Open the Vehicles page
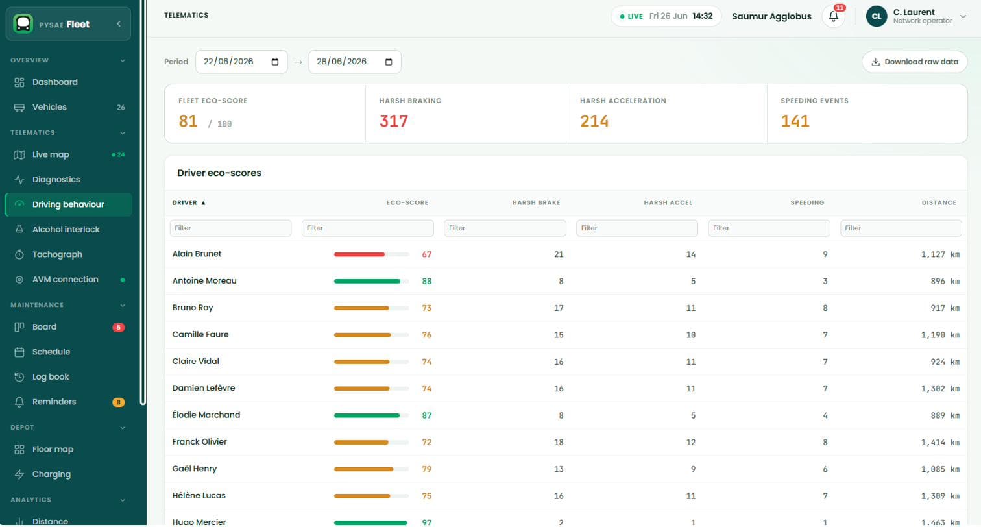The width and height of the screenshot is (981, 527). [x=68, y=107]
